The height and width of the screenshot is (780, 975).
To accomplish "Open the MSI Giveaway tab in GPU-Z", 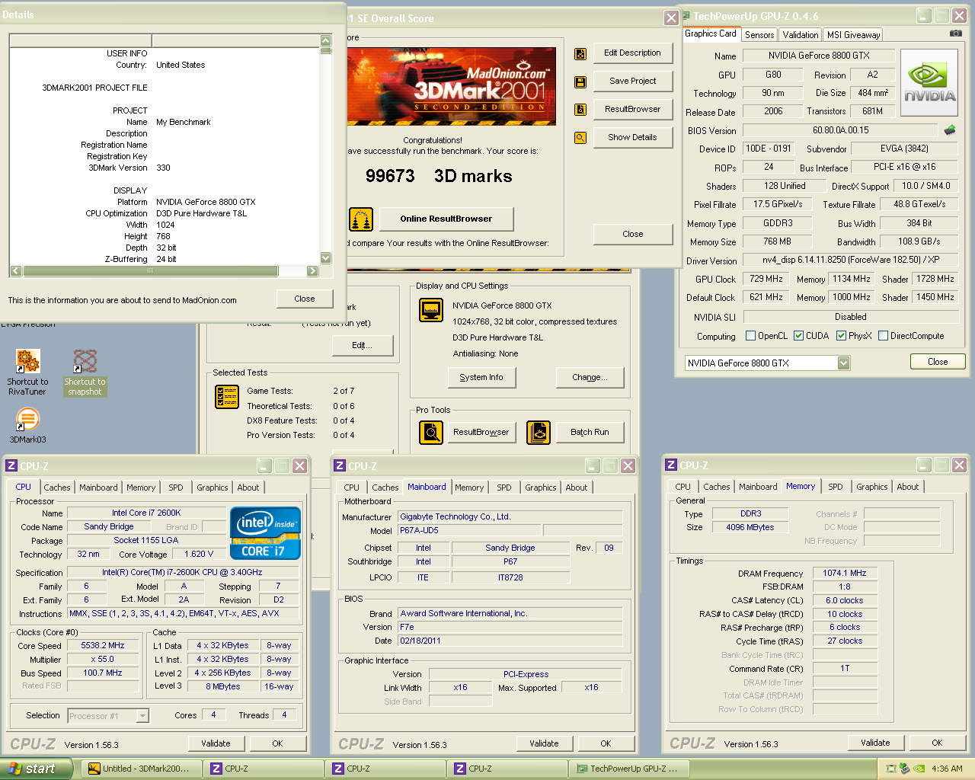I will [x=853, y=35].
